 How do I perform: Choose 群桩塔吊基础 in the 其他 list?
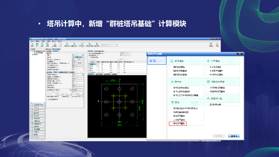(179, 123)
